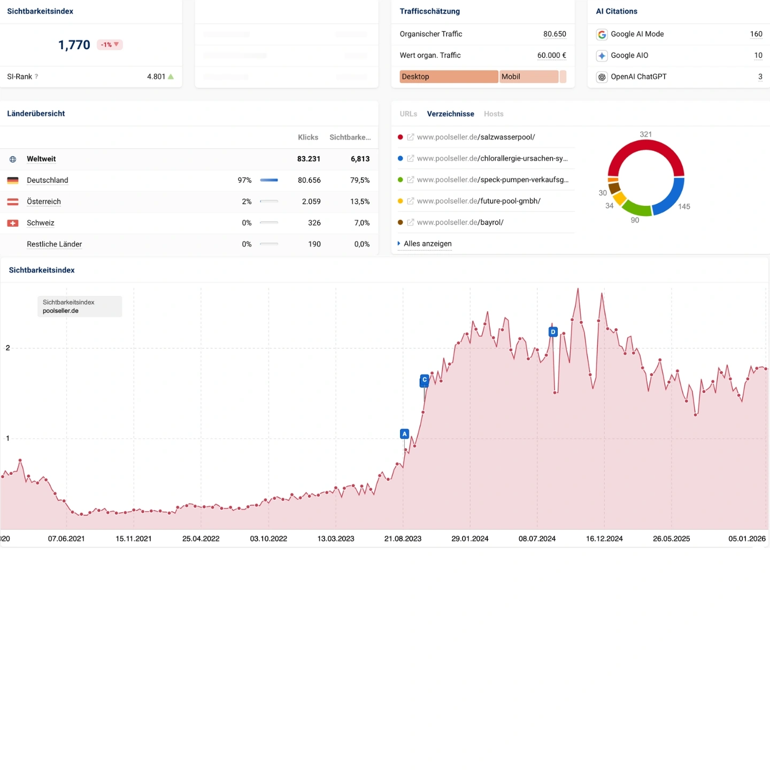This screenshot has width=770, height=770.
Task: Open the Deutschland country row link
Action: click(48, 180)
